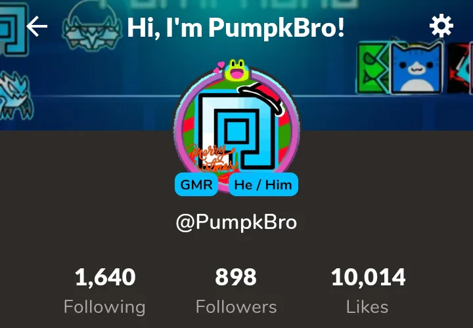Screen dimensions: 473x328
Task: Click the spiky blue monster icon
Action: [x=16, y=95]
